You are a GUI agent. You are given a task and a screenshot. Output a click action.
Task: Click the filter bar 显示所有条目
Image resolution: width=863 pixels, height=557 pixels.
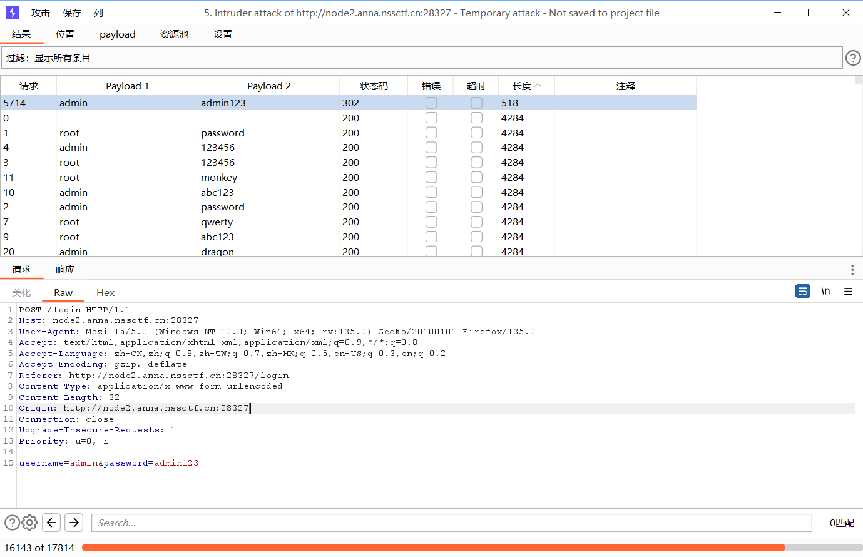(x=422, y=58)
